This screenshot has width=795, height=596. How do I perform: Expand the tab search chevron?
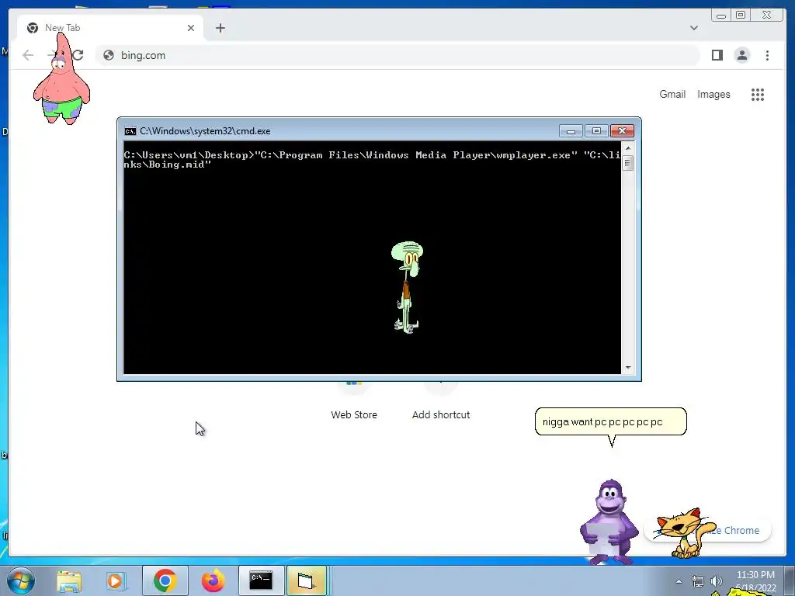coord(693,28)
